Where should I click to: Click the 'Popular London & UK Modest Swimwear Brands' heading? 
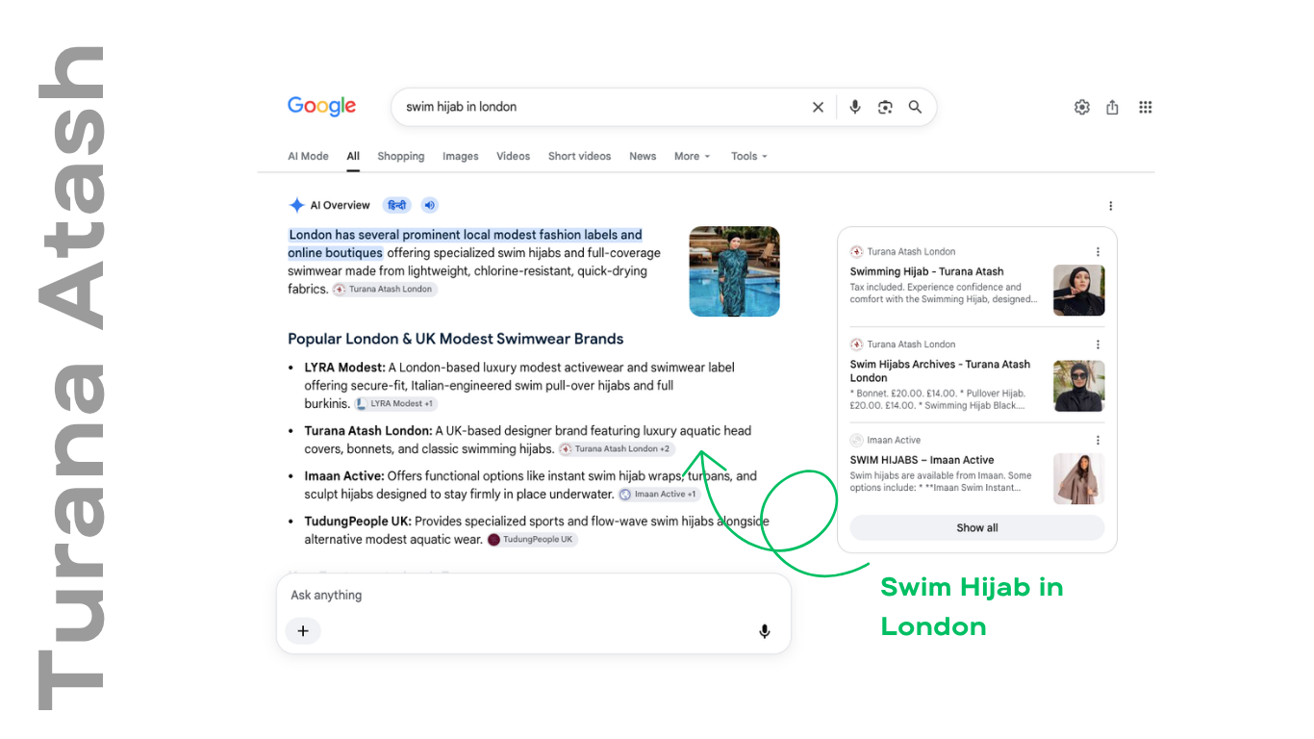[x=456, y=339]
